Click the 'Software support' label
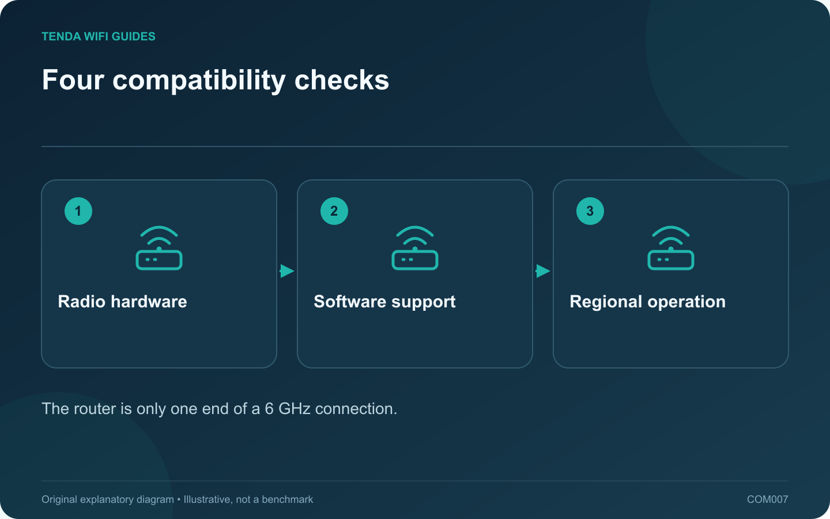 pos(384,302)
